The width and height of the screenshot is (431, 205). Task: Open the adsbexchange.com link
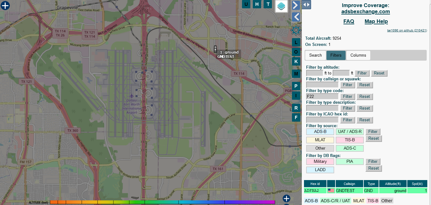pos(366,12)
